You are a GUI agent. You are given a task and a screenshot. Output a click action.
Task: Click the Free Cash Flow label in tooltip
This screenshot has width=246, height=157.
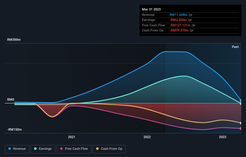pyautogui.click(x=153, y=25)
